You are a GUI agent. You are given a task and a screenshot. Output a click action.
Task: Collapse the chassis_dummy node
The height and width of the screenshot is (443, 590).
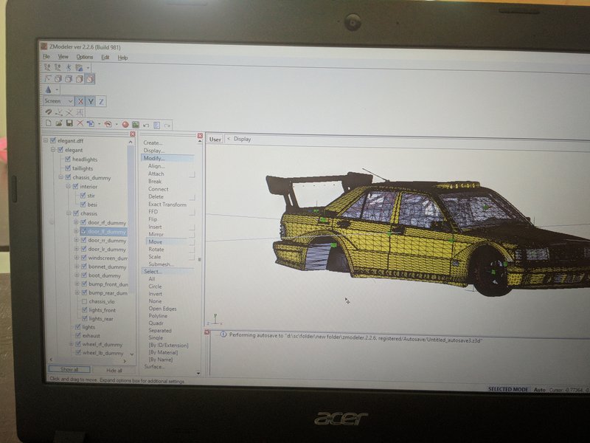click(60, 177)
